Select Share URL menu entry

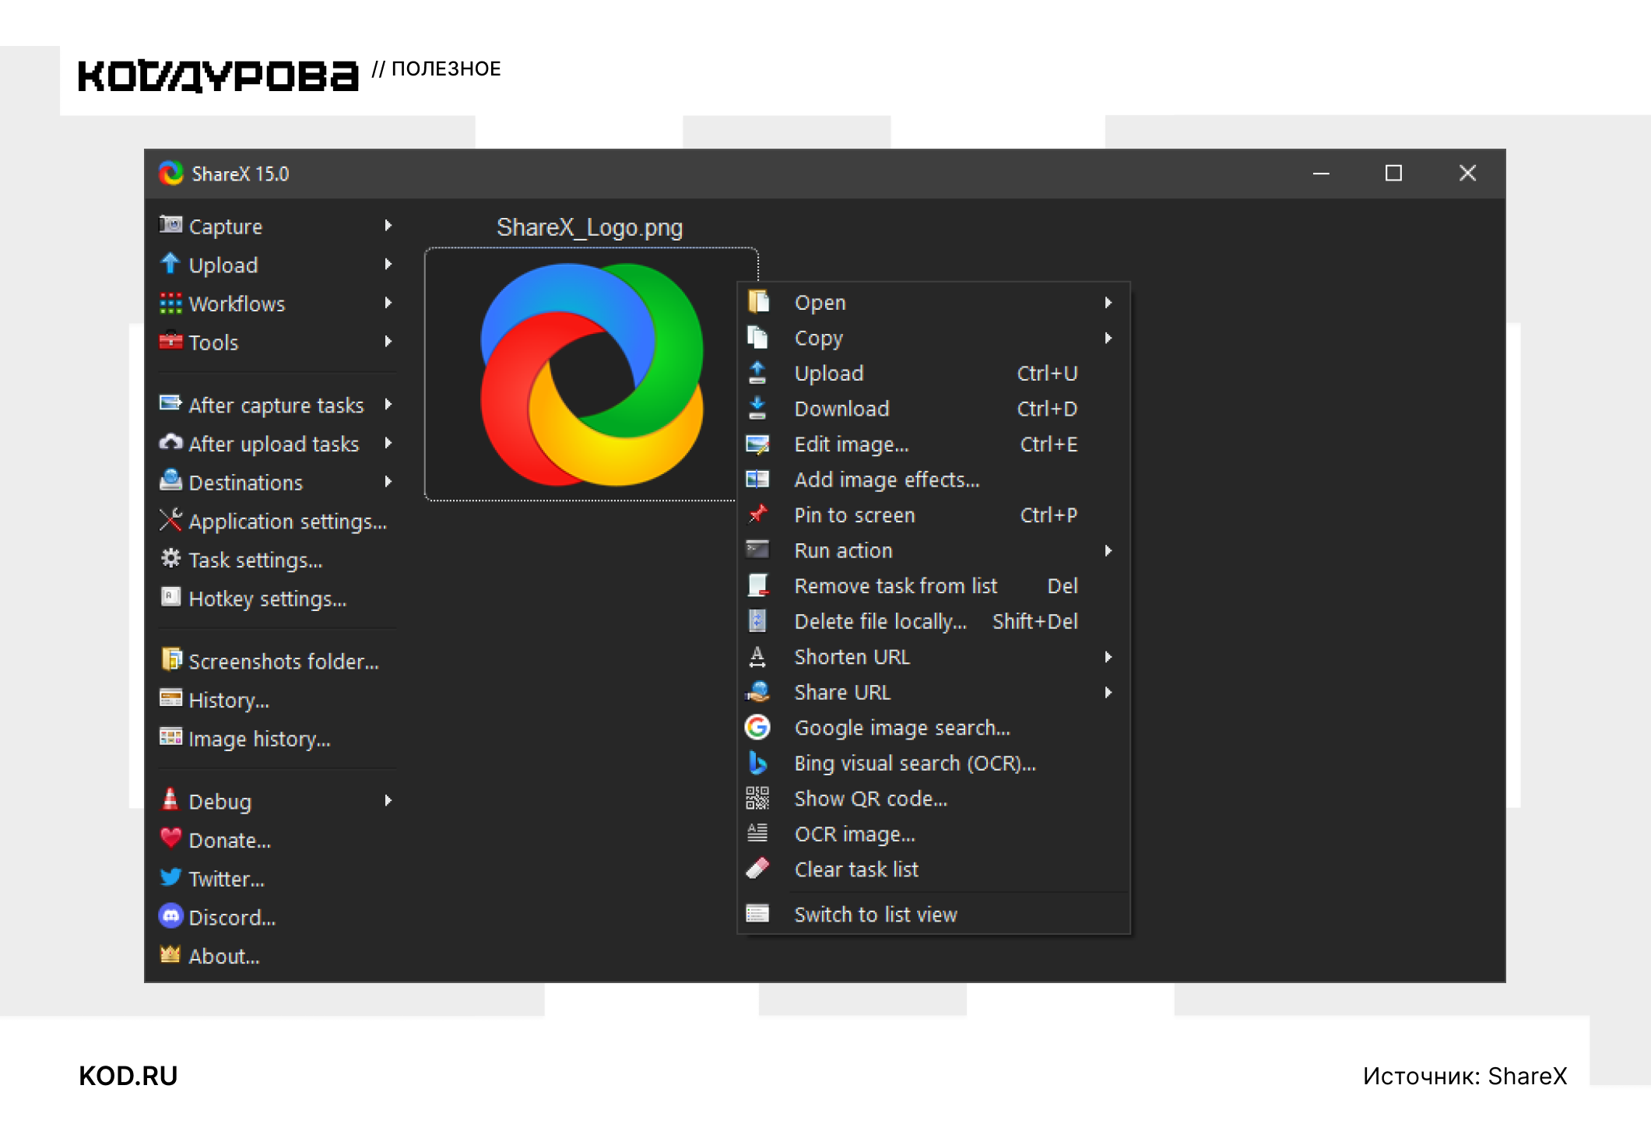point(933,692)
